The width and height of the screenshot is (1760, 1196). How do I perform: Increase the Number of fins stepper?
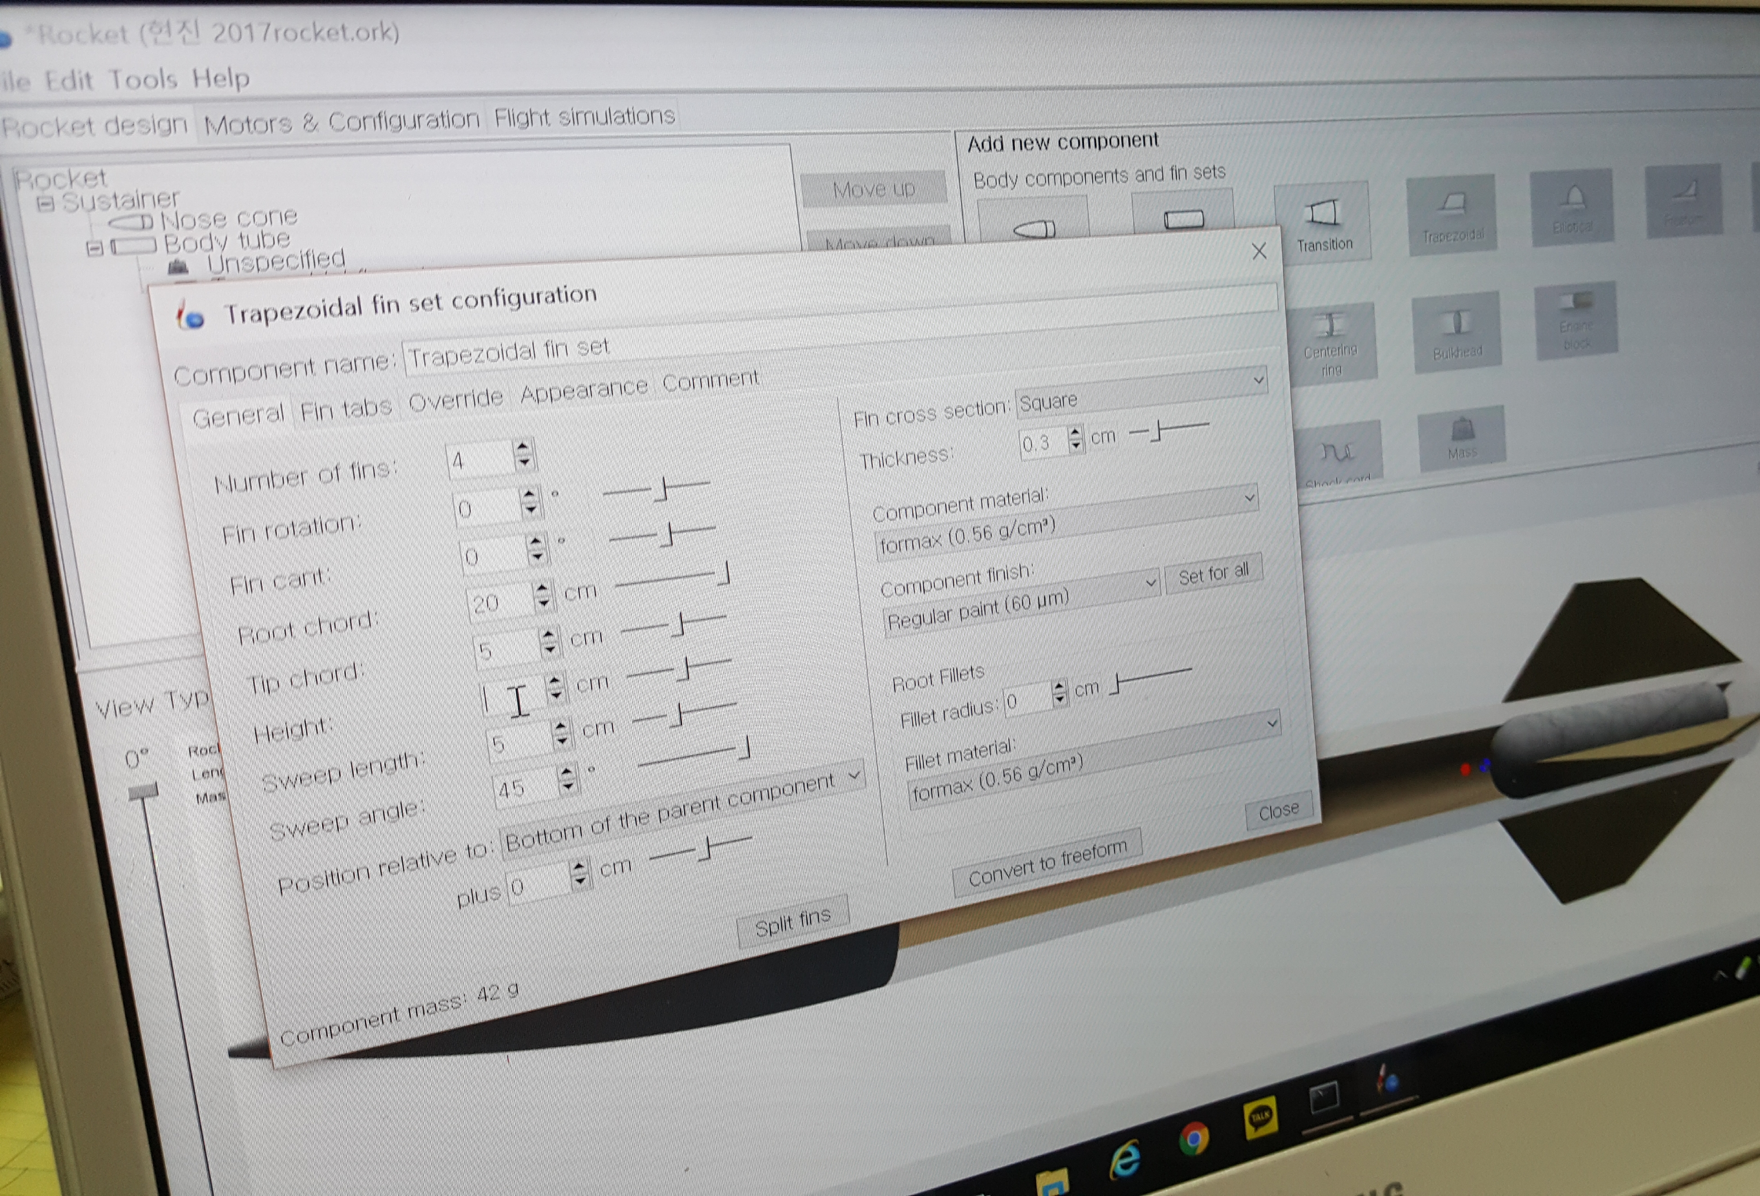pyautogui.click(x=522, y=448)
